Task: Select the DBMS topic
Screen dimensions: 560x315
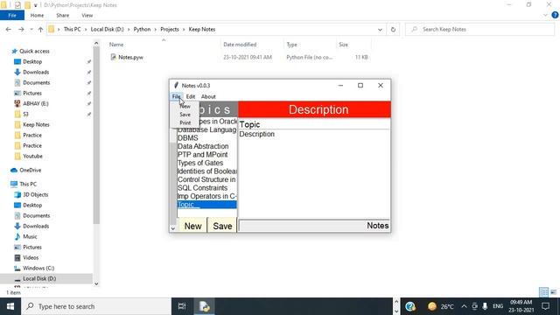Action: point(206,138)
